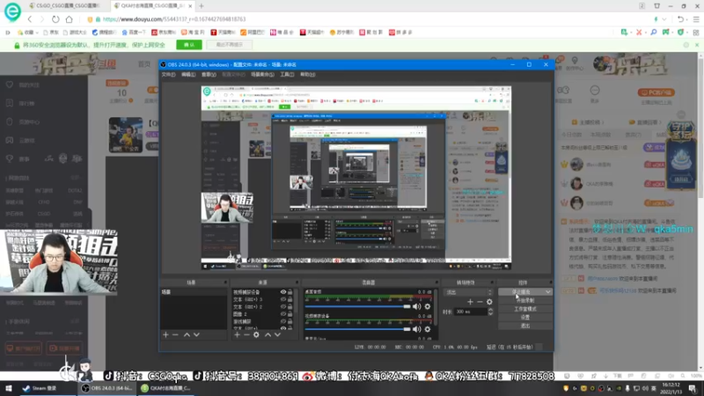Click the start recording button in OBS
The image size is (704, 396).
coord(524,300)
